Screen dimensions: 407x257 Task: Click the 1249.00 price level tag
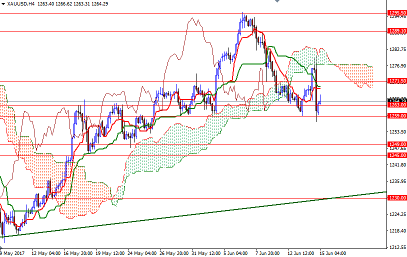pos(396,144)
